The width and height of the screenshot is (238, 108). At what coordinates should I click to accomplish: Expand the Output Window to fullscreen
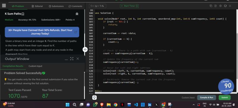click(72, 59)
